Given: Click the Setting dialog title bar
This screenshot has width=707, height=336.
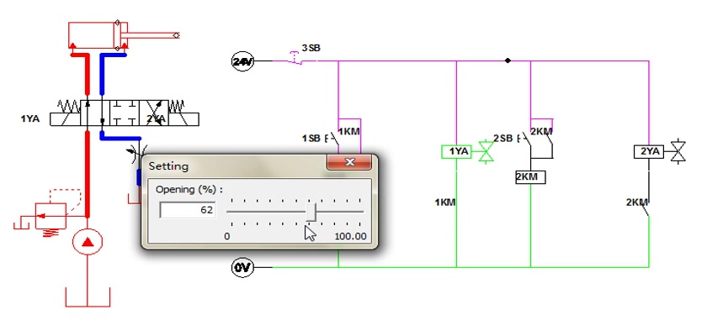Looking at the screenshot, I should pyautogui.click(x=235, y=165).
